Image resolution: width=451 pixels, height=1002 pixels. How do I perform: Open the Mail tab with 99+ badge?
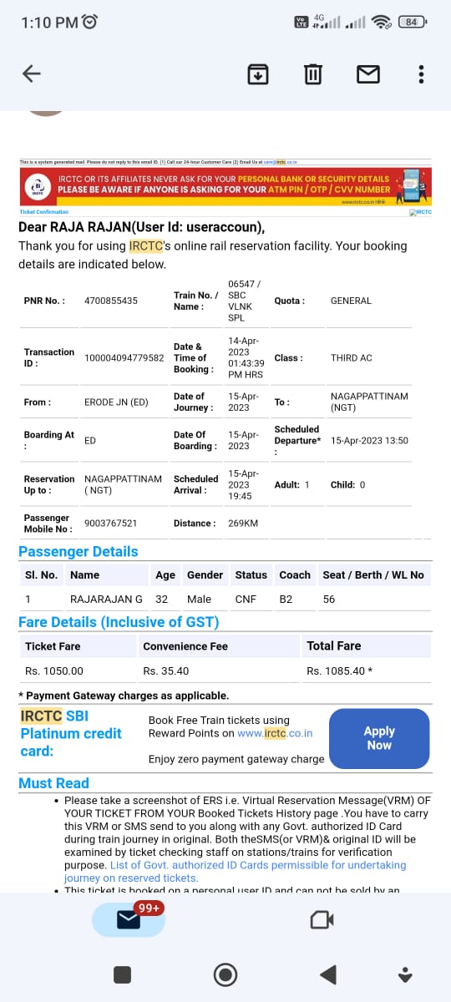(128, 919)
